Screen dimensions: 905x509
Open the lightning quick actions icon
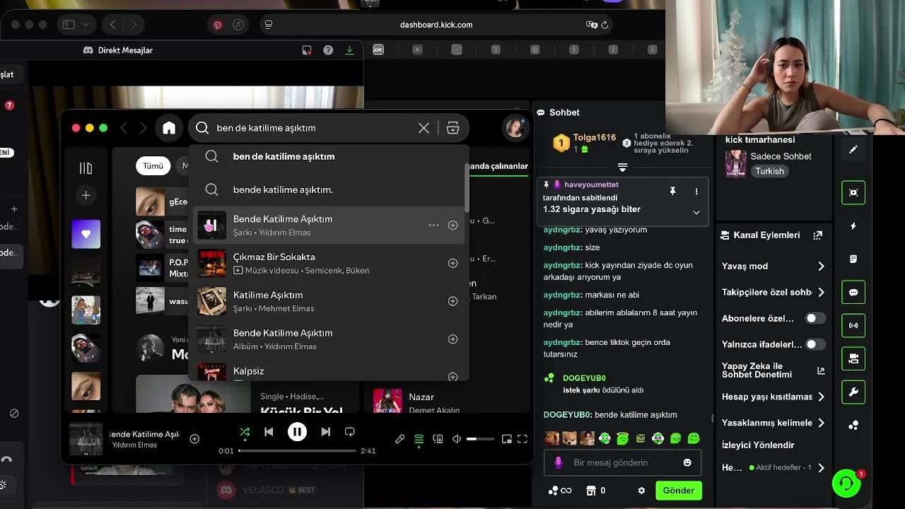(x=853, y=226)
